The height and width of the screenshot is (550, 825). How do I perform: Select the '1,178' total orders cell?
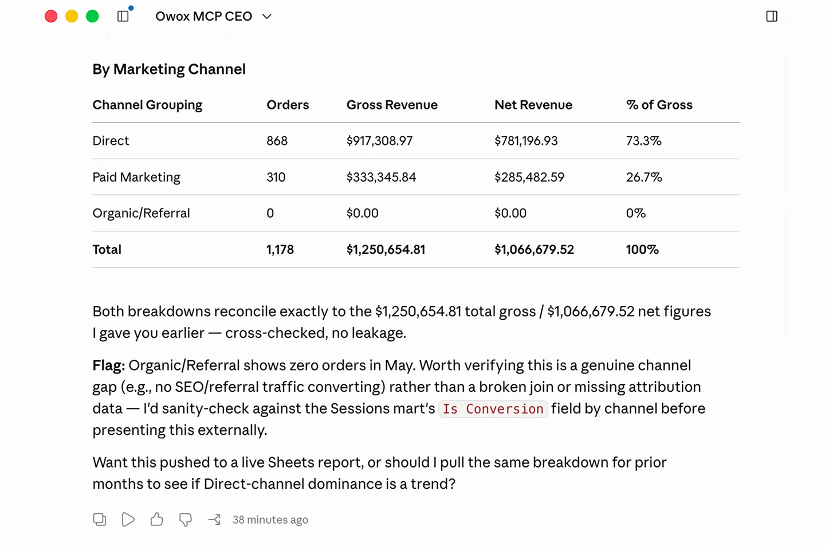(280, 250)
